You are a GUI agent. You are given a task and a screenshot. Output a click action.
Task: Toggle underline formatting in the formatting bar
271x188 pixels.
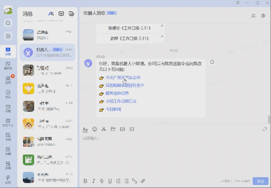click(x=110, y=181)
